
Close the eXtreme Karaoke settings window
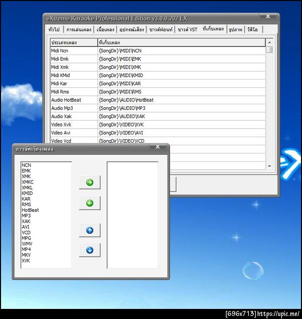[268, 16]
